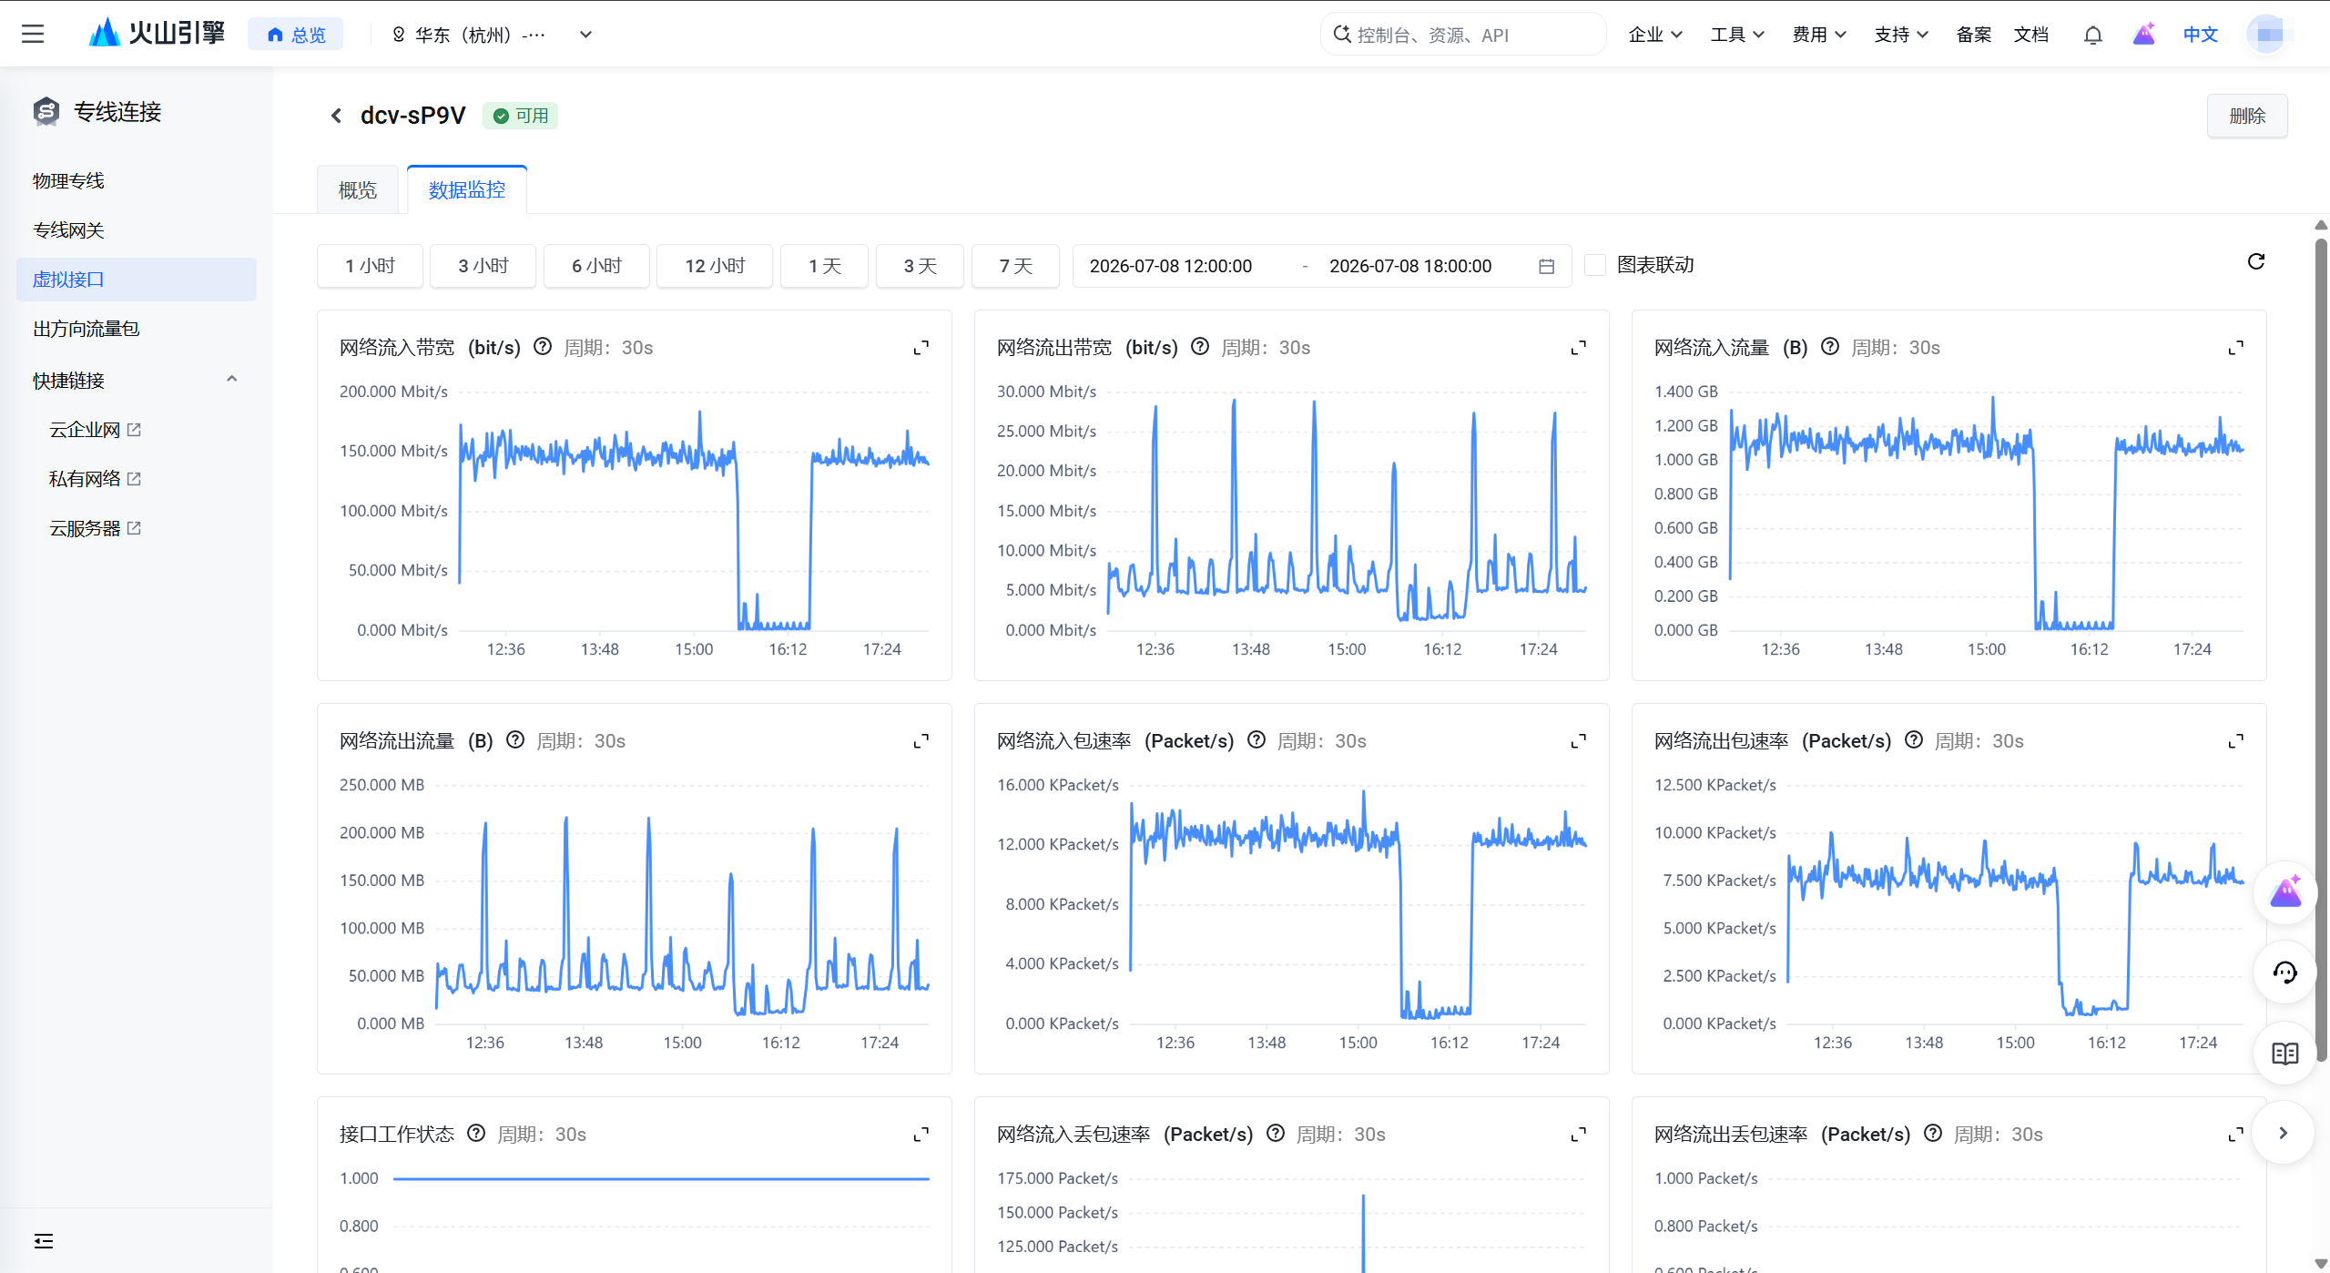The height and width of the screenshot is (1273, 2330).
Task: Show help for 网络流入流量 metric
Action: [x=1830, y=347]
